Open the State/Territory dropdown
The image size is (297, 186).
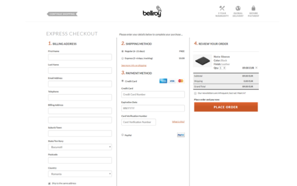(80, 147)
